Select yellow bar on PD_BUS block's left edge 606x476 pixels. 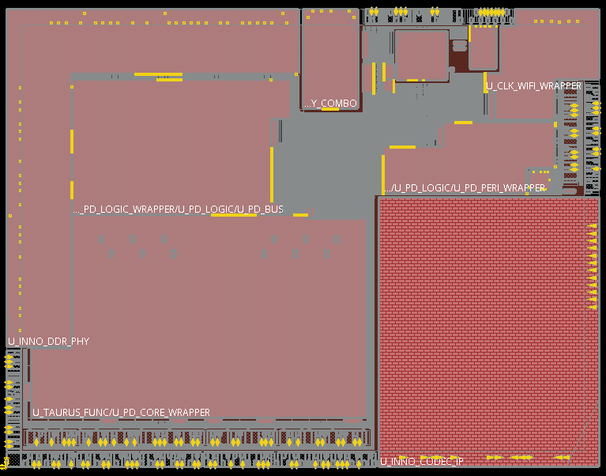pos(72,142)
